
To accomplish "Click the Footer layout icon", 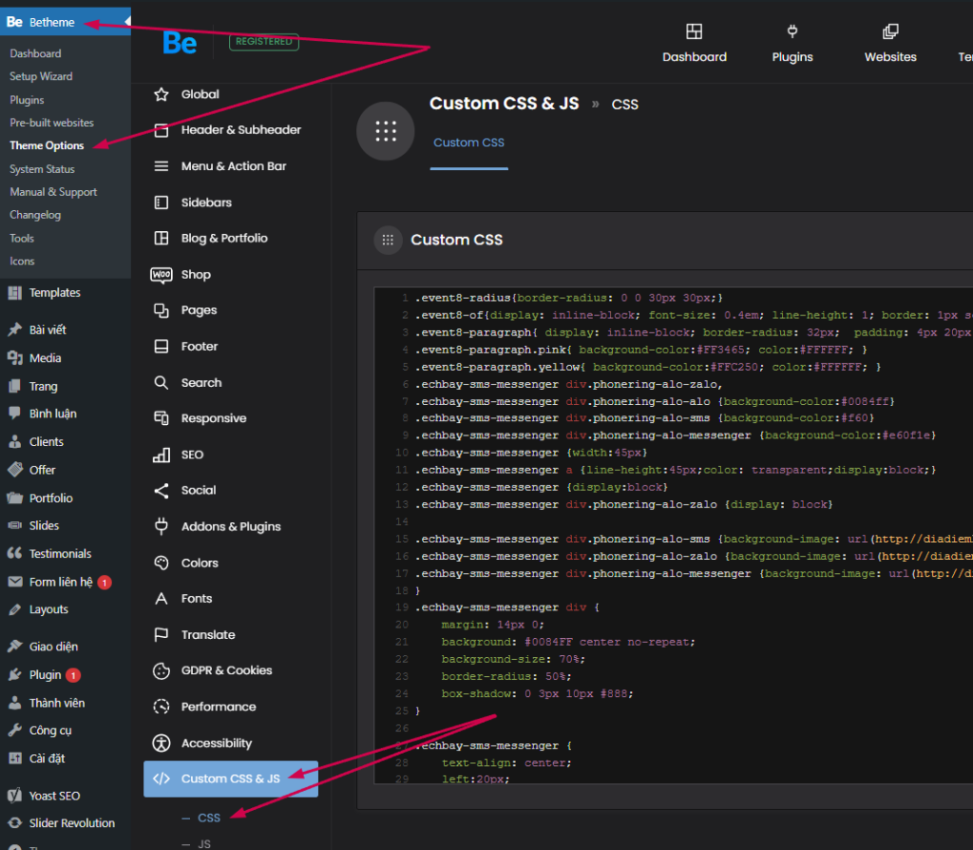I will (162, 346).
